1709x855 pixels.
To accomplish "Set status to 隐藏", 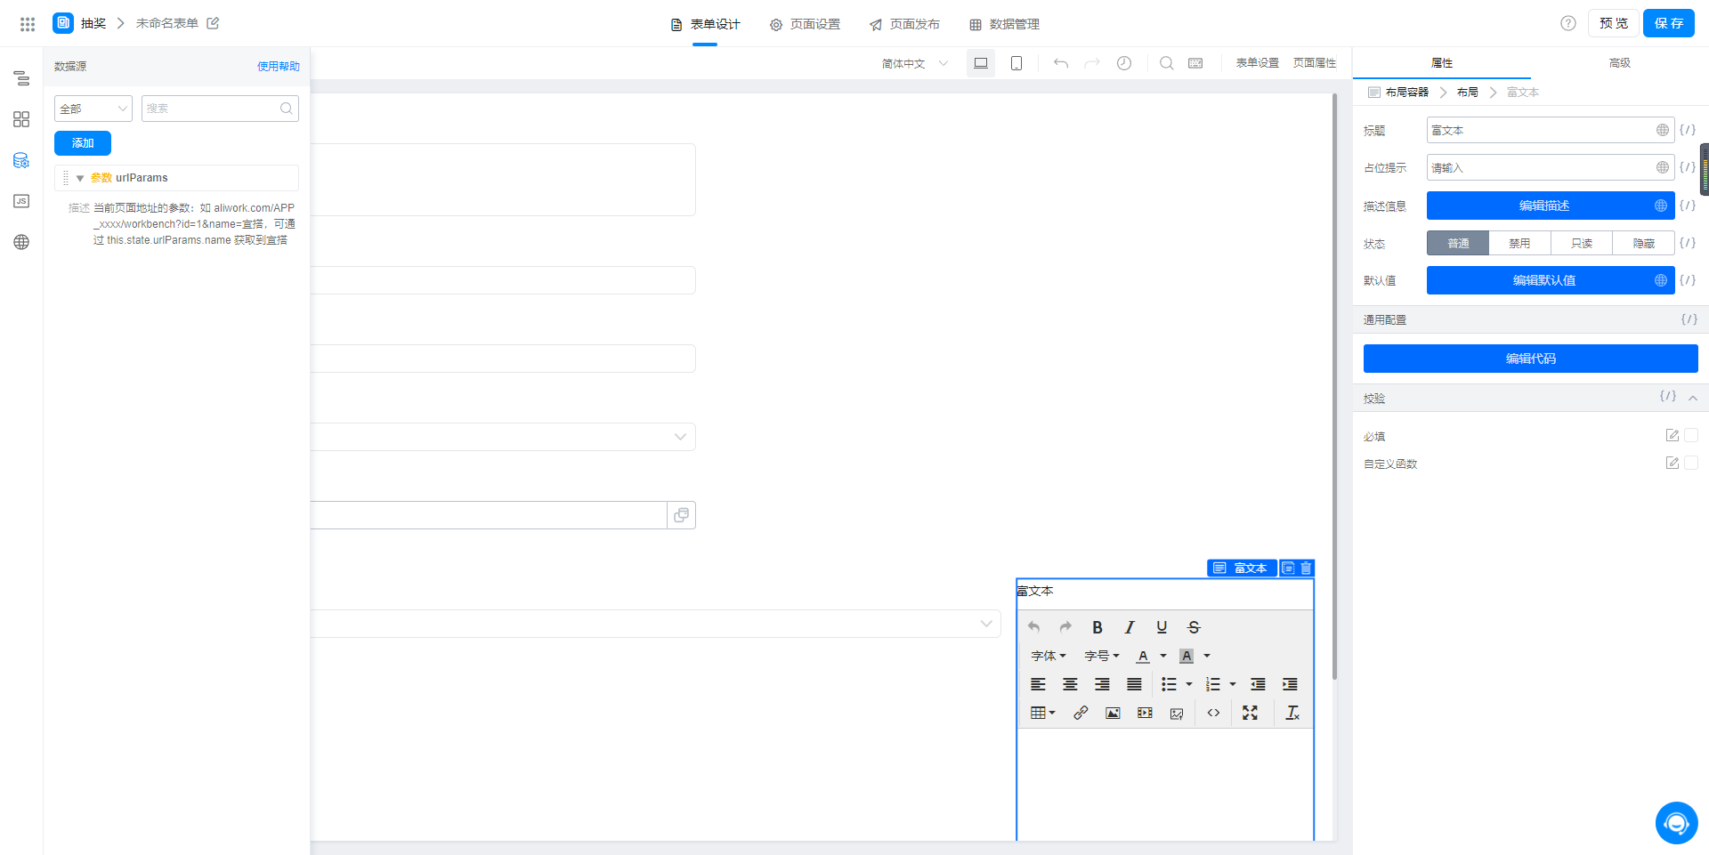I will pos(1643,243).
